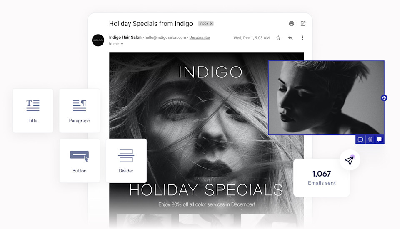400x229 pixels.
Task: Reply to the email using arrow icon
Action: tap(290, 38)
